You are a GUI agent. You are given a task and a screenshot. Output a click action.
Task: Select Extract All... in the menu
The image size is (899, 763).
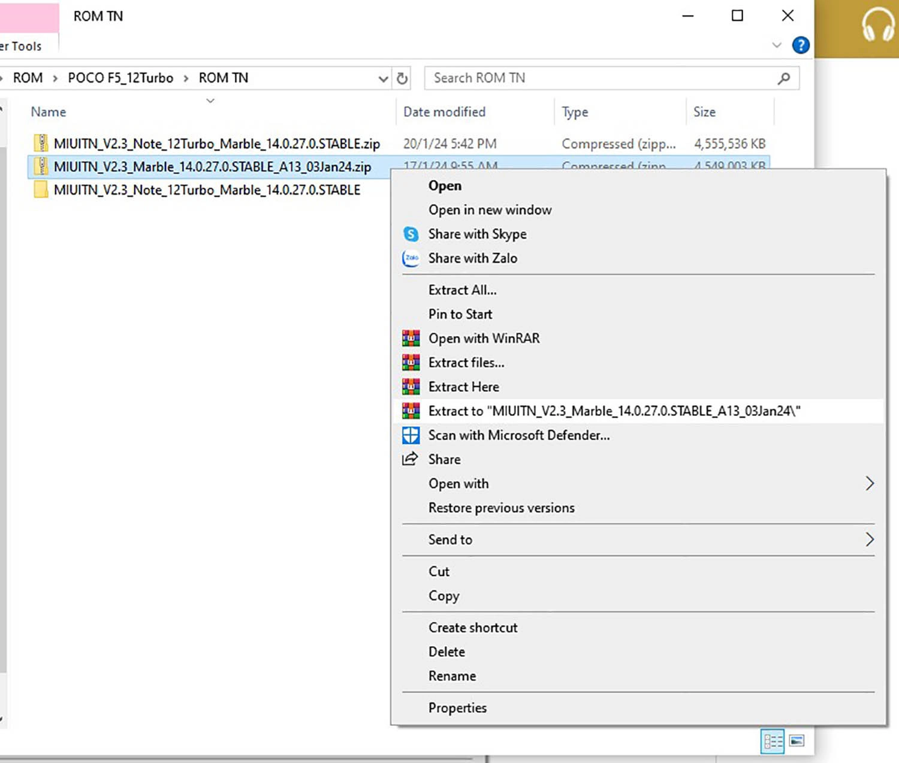pos(462,290)
